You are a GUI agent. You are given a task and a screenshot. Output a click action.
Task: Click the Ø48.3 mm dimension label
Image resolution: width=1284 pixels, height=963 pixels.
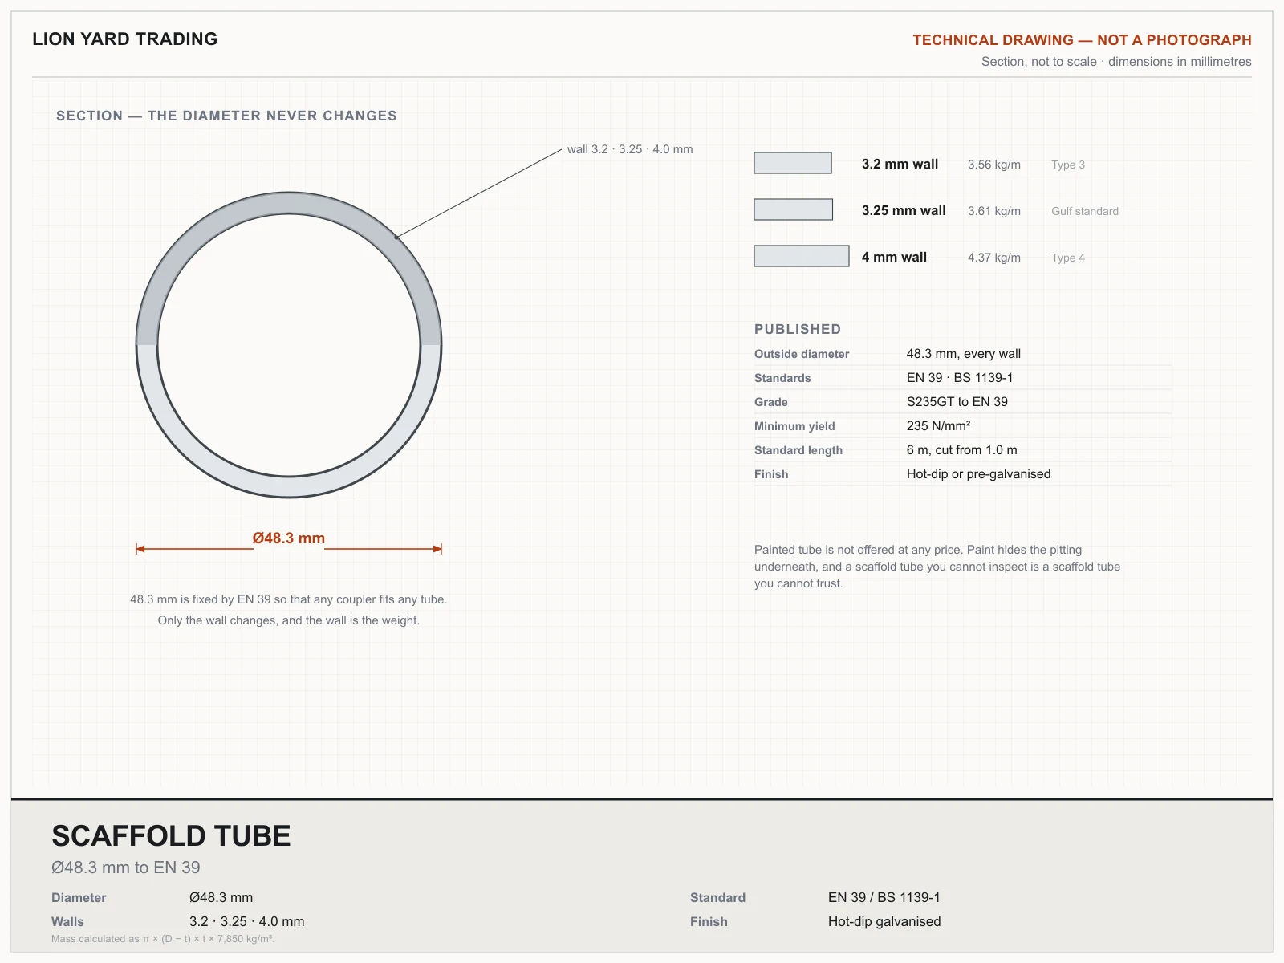click(289, 538)
